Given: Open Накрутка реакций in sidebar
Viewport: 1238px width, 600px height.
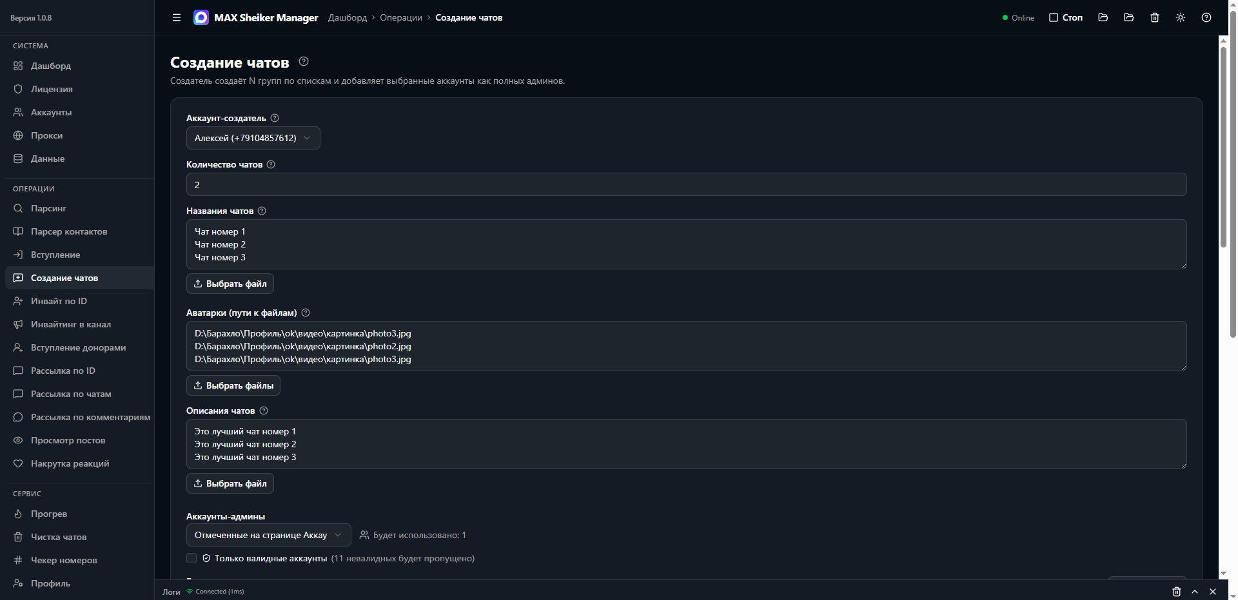Looking at the screenshot, I should point(79,463).
